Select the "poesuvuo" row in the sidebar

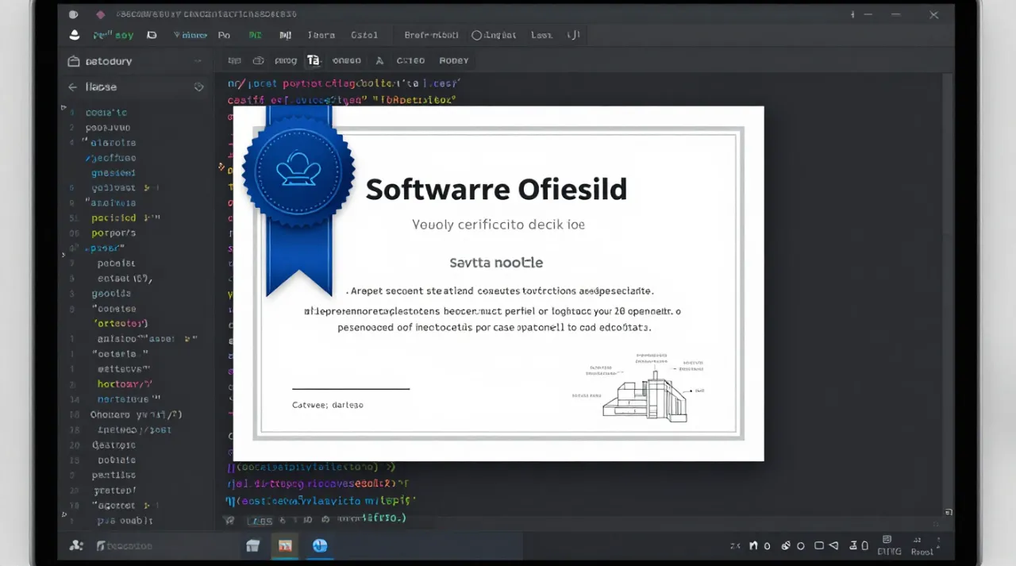[x=108, y=128]
